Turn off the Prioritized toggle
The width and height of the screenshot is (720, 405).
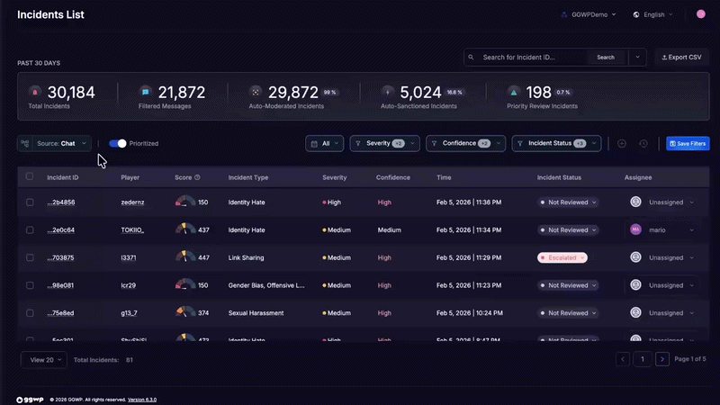click(x=117, y=143)
